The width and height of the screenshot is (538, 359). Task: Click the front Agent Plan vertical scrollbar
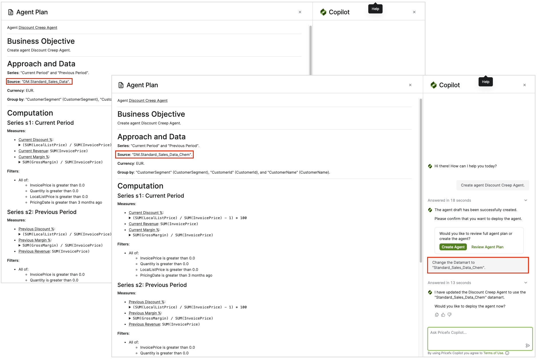pos(421,180)
